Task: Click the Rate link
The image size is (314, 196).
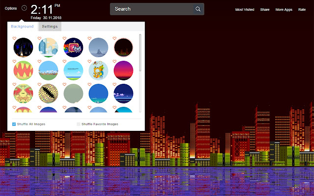Action: pyautogui.click(x=302, y=10)
